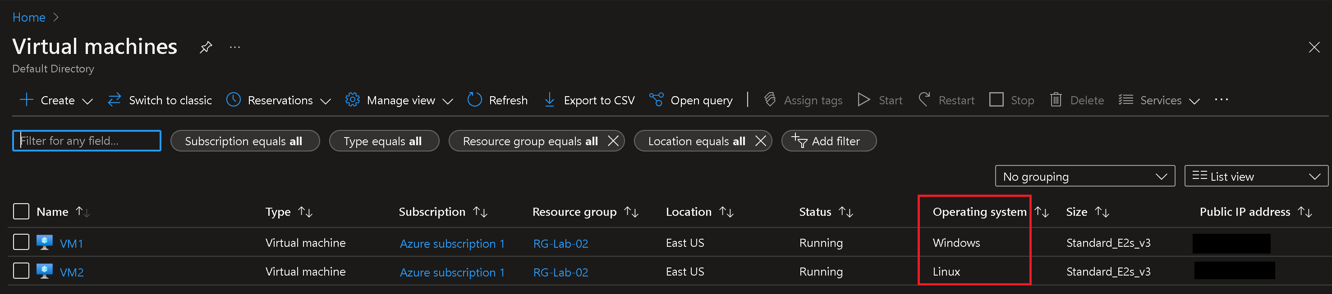Click the VM1 virtual machine icon
The width and height of the screenshot is (1332, 294).
coord(45,242)
